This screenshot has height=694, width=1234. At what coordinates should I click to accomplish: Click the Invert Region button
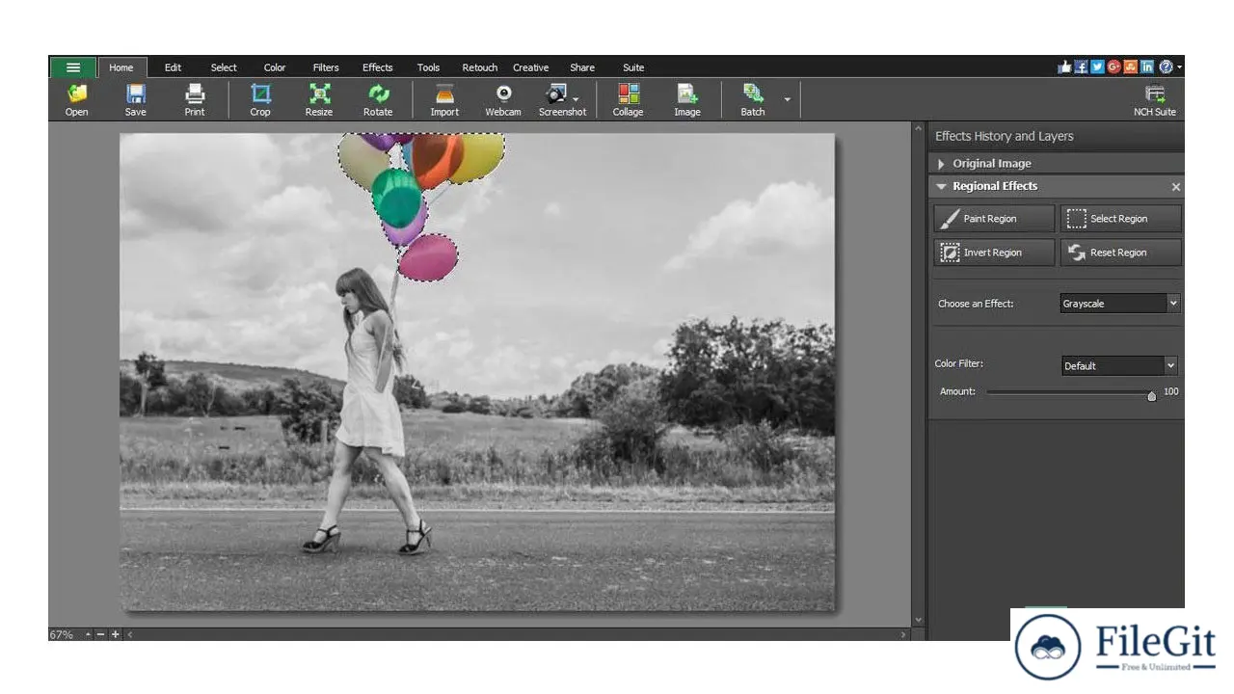coord(994,253)
